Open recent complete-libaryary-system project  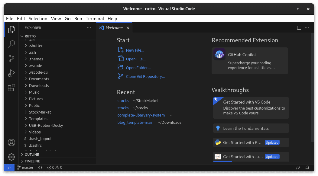coord(141,115)
